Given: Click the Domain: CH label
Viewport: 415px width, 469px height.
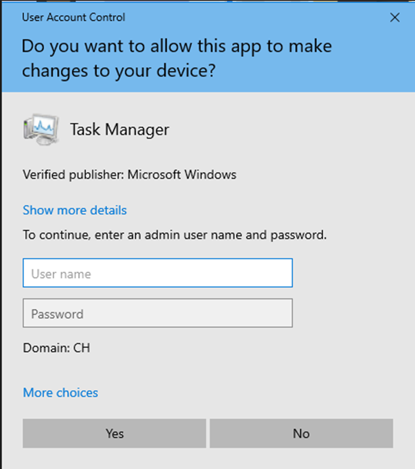Looking at the screenshot, I should tap(56, 348).
